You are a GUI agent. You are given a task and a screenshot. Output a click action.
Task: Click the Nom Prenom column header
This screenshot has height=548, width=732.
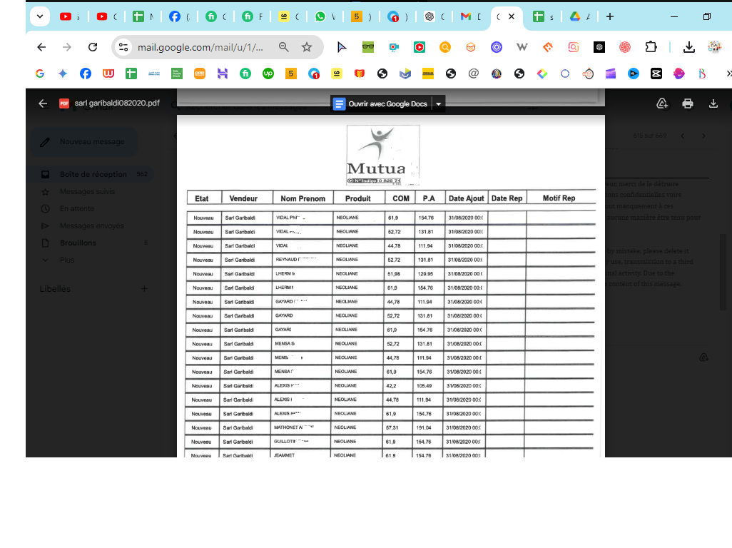(303, 198)
